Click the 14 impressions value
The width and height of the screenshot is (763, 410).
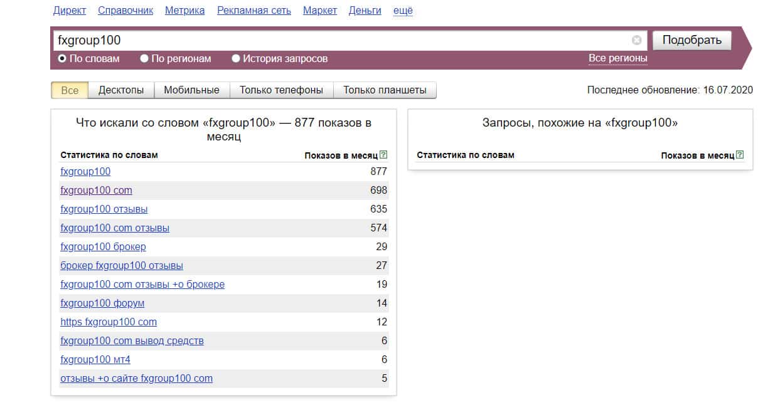[381, 303]
